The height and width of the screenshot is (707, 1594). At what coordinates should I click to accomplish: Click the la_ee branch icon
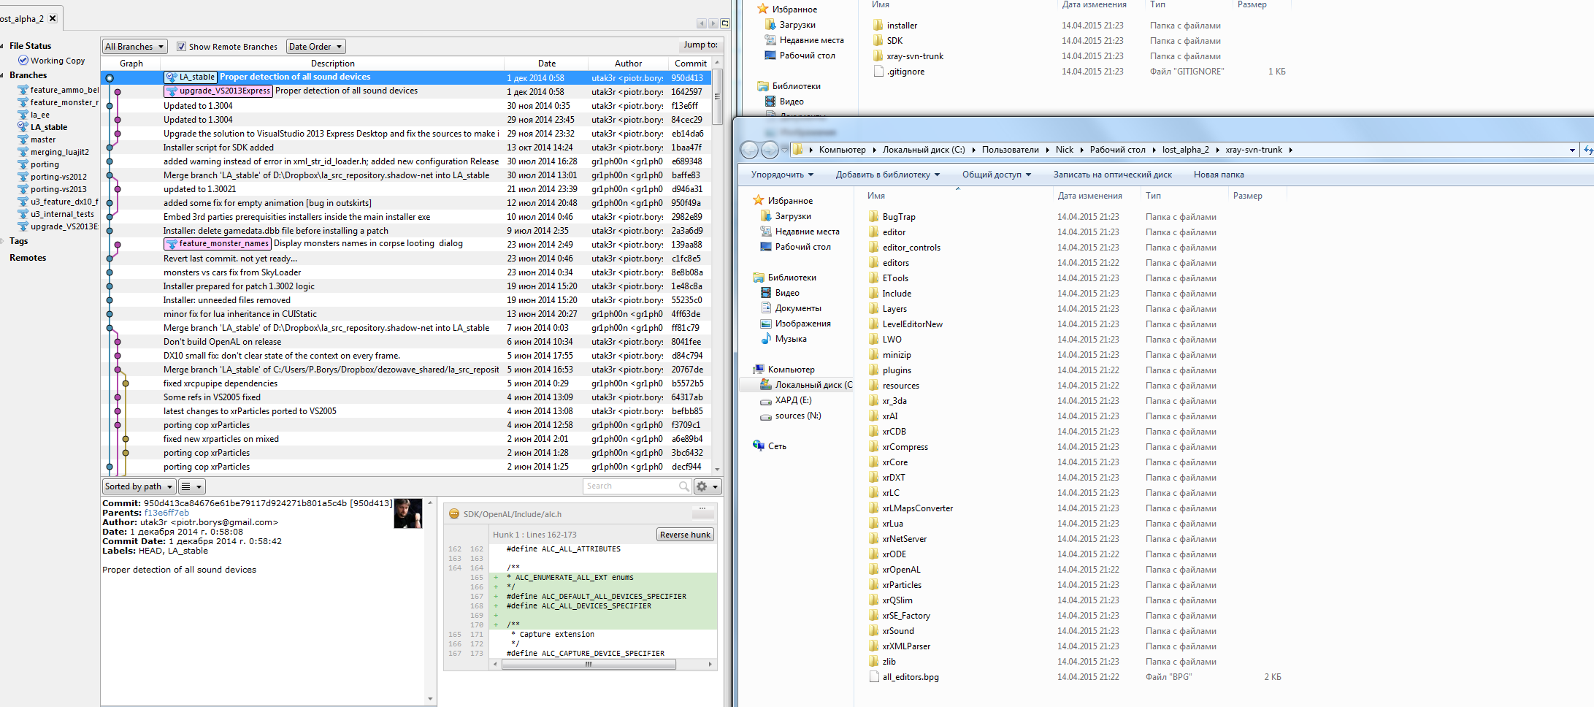(x=23, y=115)
